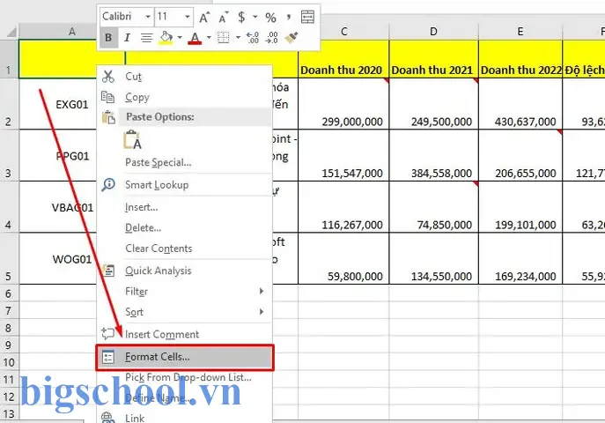
Task: Apply the Percent Style icon
Action: pos(271,18)
